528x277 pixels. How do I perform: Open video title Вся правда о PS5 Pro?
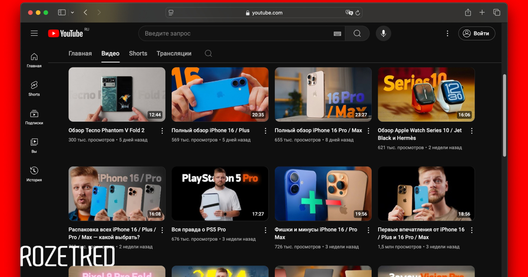(198, 230)
